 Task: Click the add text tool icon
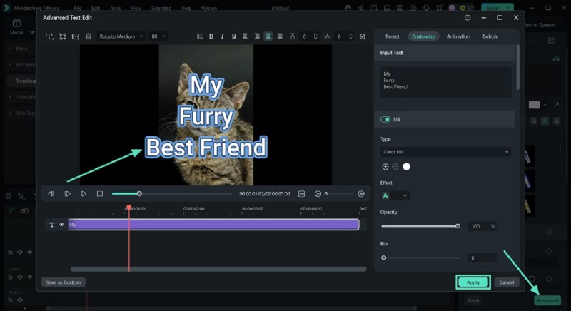50,36
